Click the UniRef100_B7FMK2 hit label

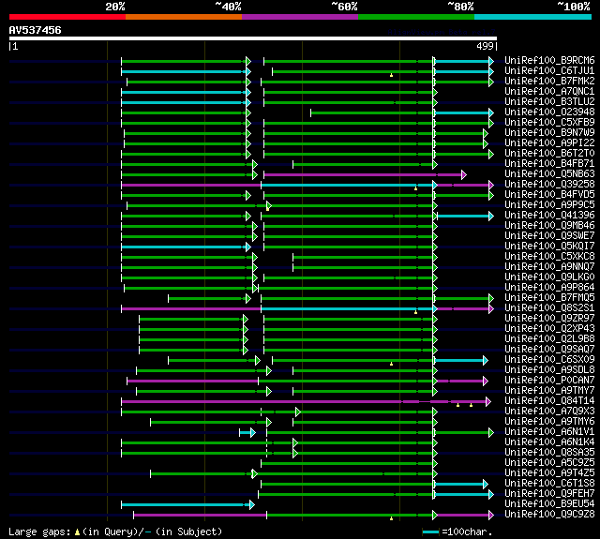point(549,82)
